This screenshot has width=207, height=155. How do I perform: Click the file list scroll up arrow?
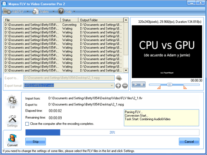click(126, 20)
